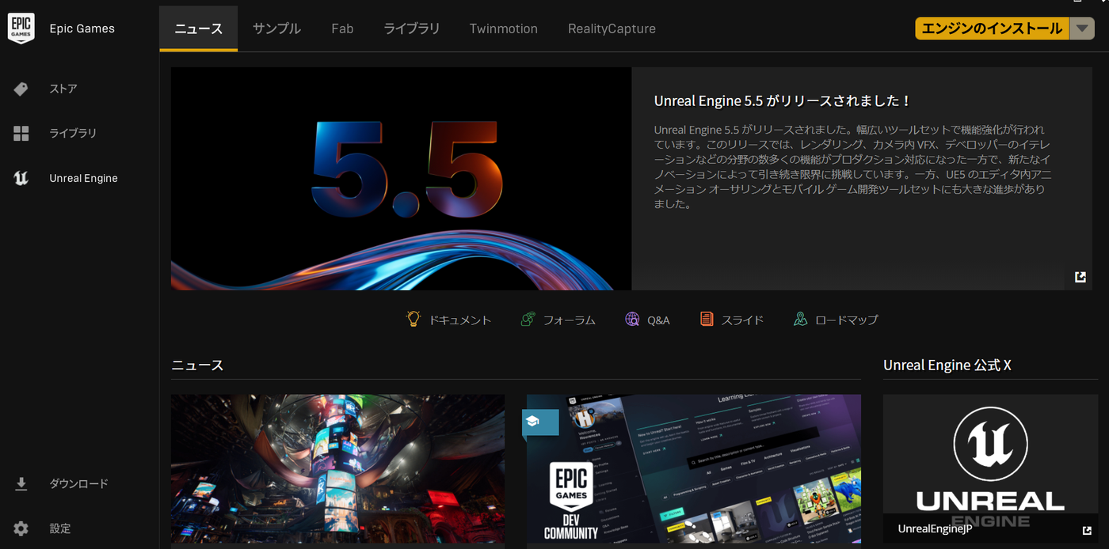Click the ロードマップ map pin icon
Viewport: 1109px width, 549px height.
pos(800,320)
